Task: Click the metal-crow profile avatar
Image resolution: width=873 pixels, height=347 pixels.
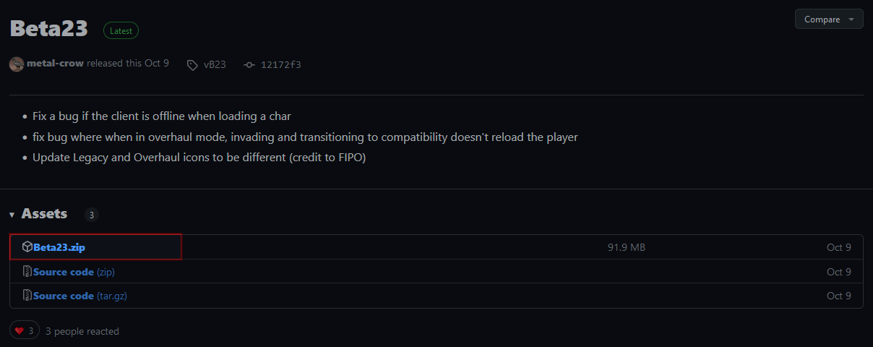Action: [17, 64]
